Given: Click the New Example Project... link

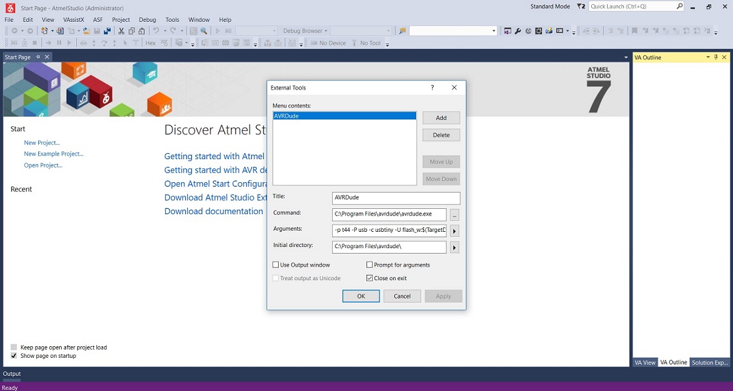Looking at the screenshot, I should pos(54,154).
